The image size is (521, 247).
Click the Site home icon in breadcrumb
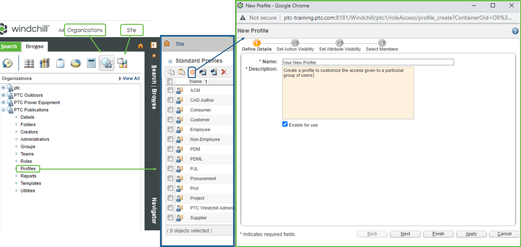167,43
